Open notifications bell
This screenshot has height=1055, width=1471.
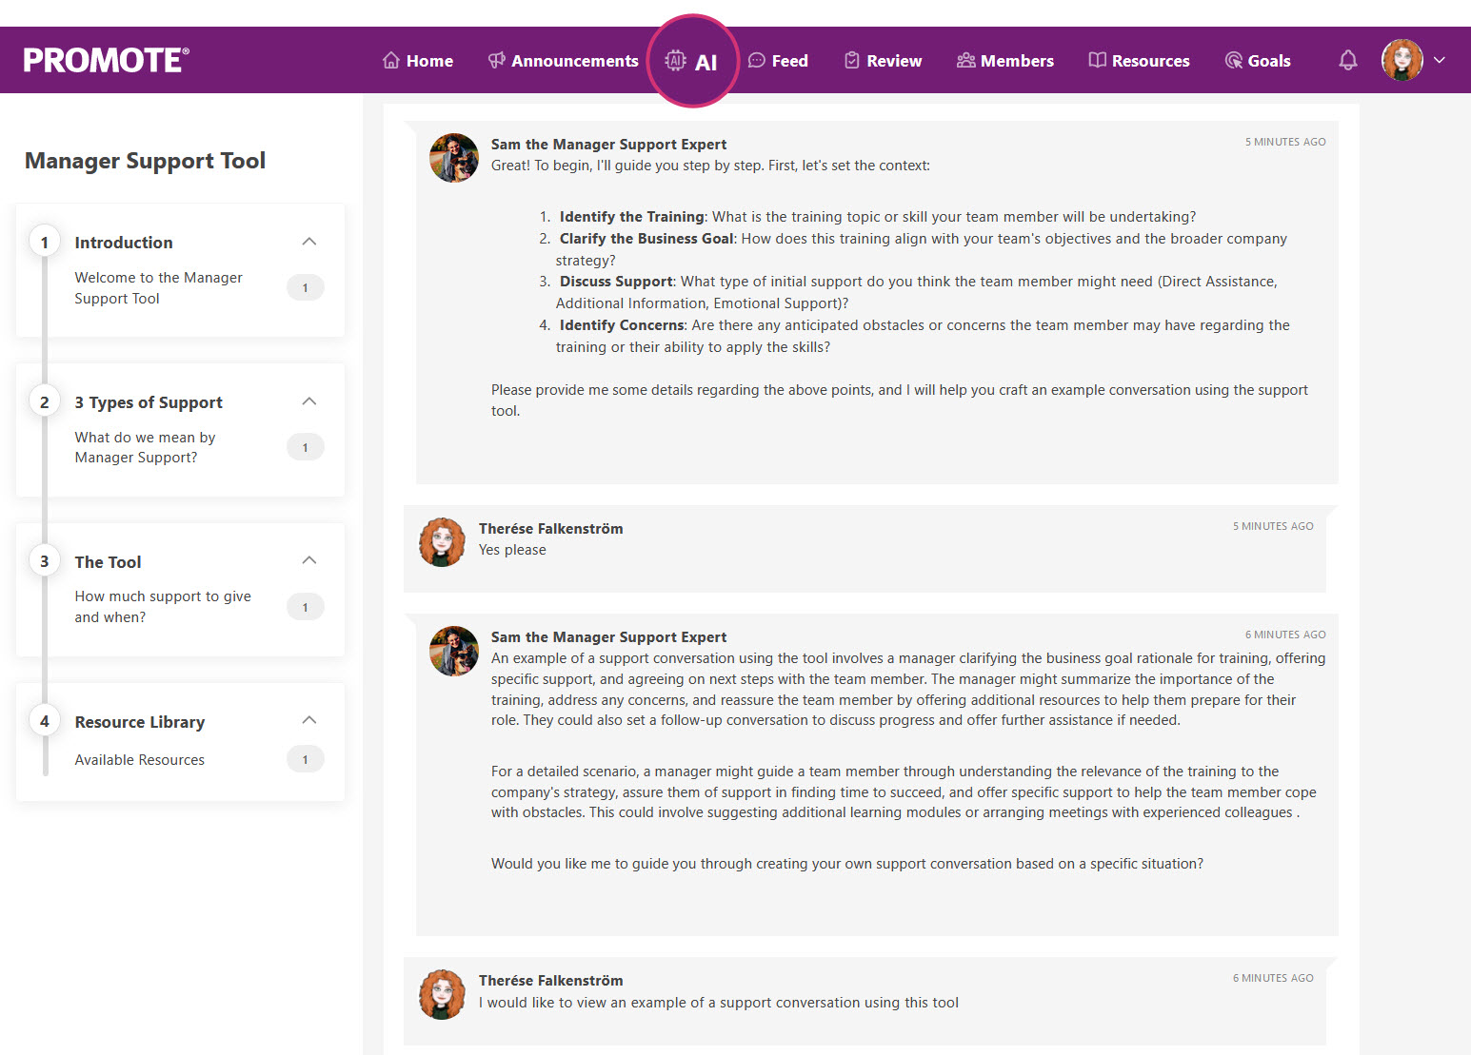click(x=1347, y=61)
